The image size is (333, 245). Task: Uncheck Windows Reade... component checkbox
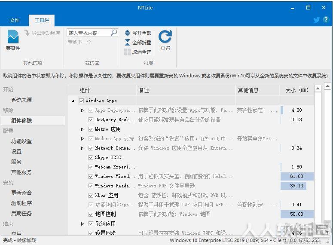pyautogui.click(x=91, y=186)
